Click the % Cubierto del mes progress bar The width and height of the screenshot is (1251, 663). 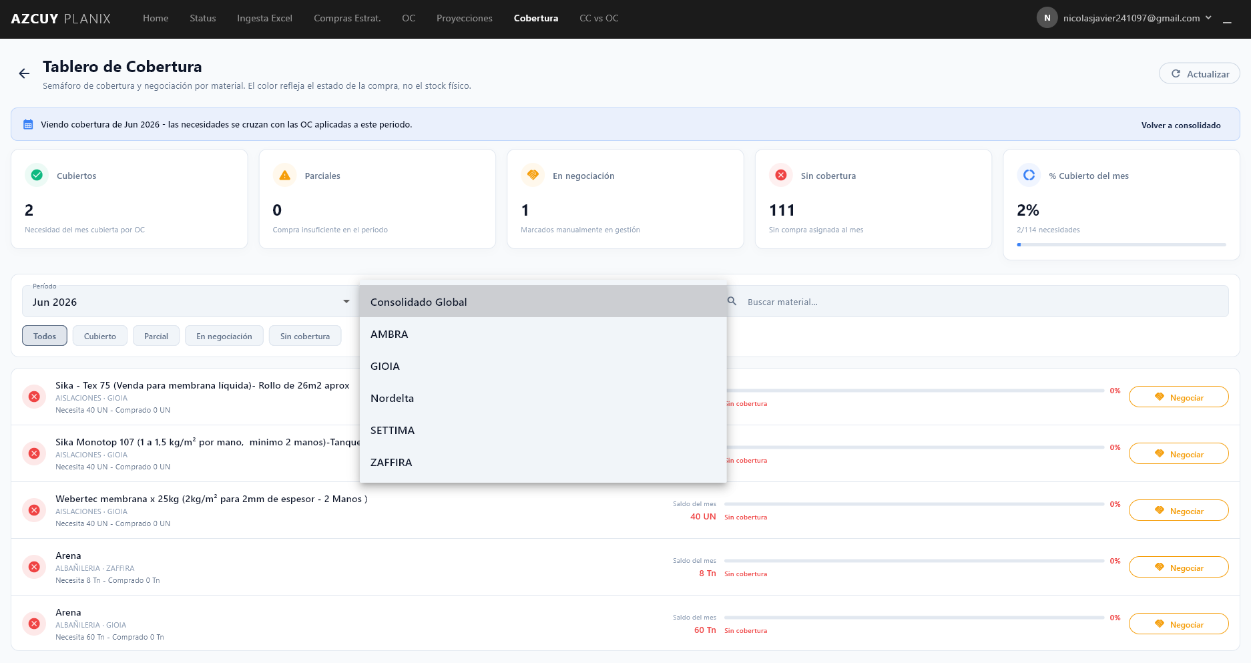1121,244
